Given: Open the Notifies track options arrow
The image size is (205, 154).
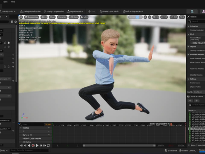Looking at the screenshot, I should (49, 128).
